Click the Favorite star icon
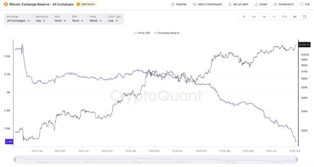This screenshot has width=314, height=167. point(173,4)
